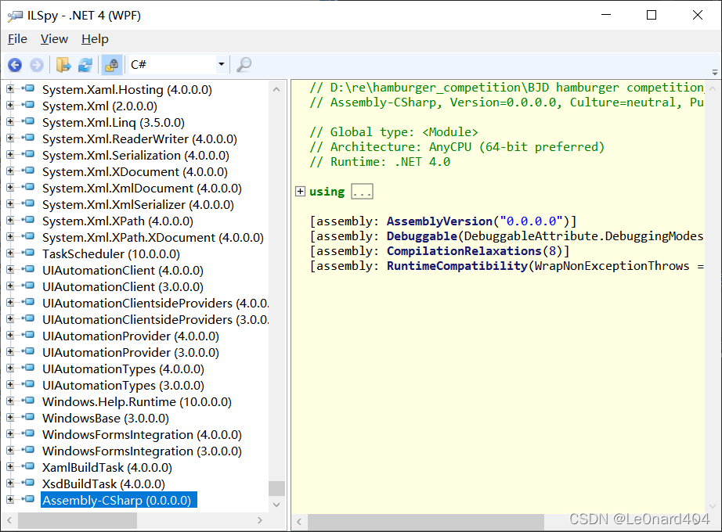Select XsdBuildTask (4.0.0.0) assembly
Viewport: 722px width, 532px height.
[103, 483]
